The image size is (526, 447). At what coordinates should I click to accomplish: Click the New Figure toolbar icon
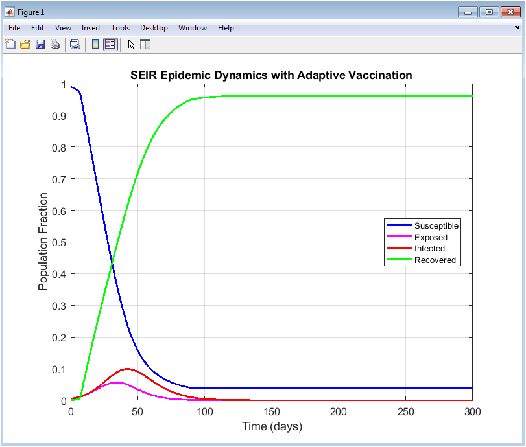pos(10,44)
